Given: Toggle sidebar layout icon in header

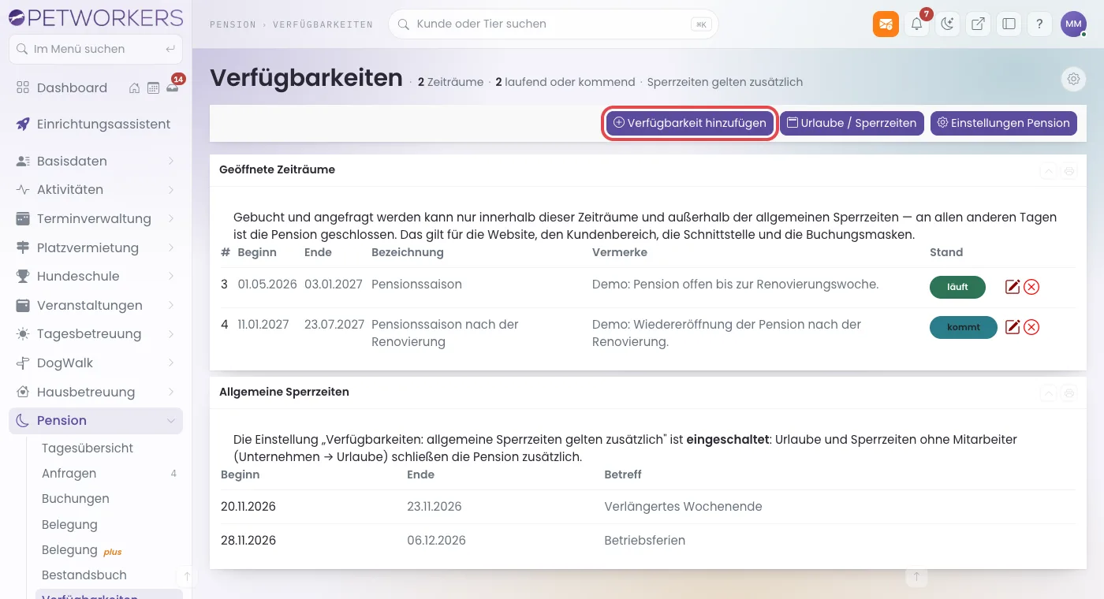Looking at the screenshot, I should (1009, 24).
